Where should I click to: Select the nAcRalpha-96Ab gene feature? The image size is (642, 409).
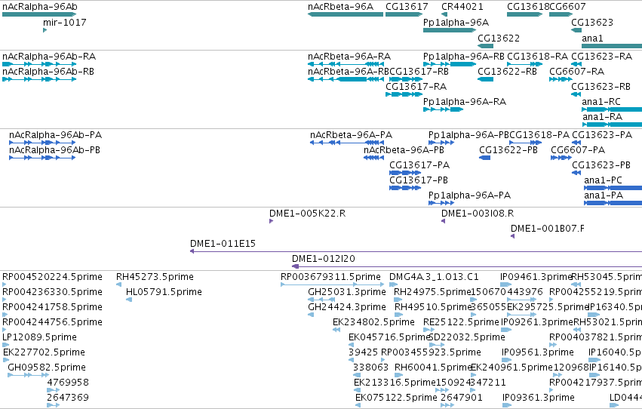39,14
